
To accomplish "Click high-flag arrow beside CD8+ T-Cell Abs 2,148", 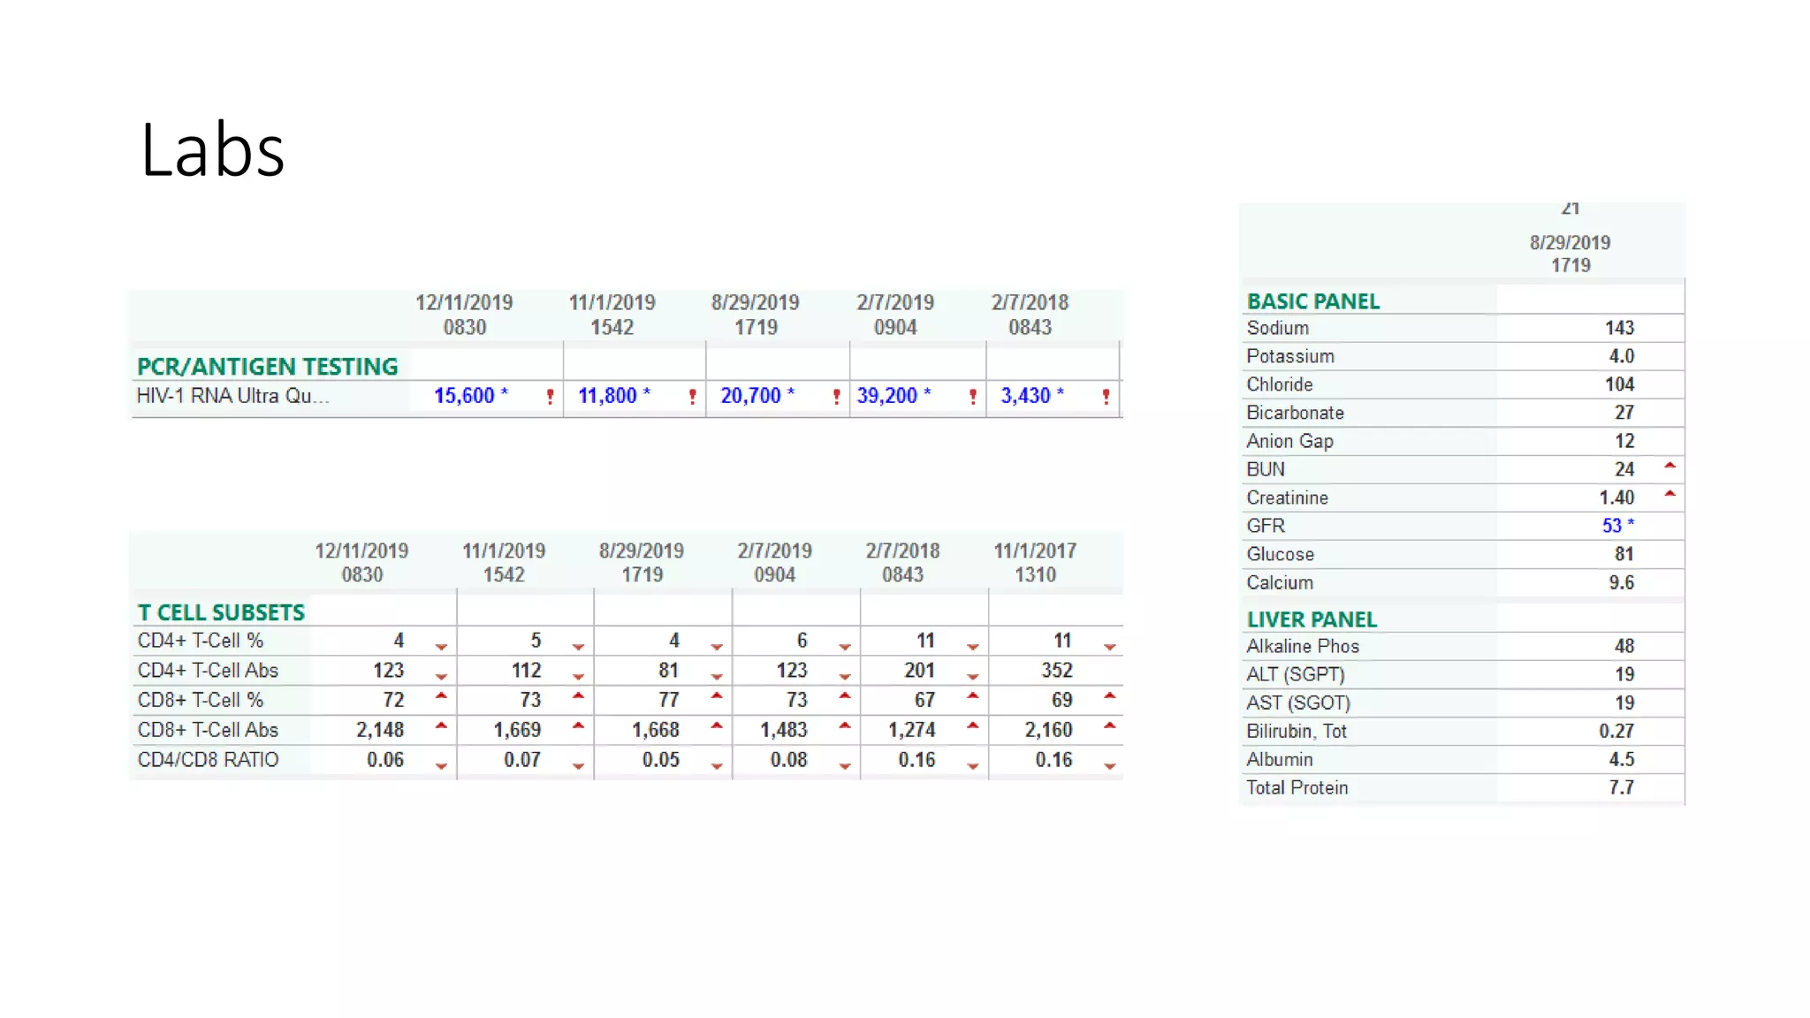I will (x=441, y=726).
